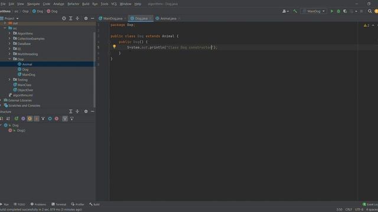378x212 pixels.
Task: Build the project using the hammer icon
Action: tap(295, 11)
